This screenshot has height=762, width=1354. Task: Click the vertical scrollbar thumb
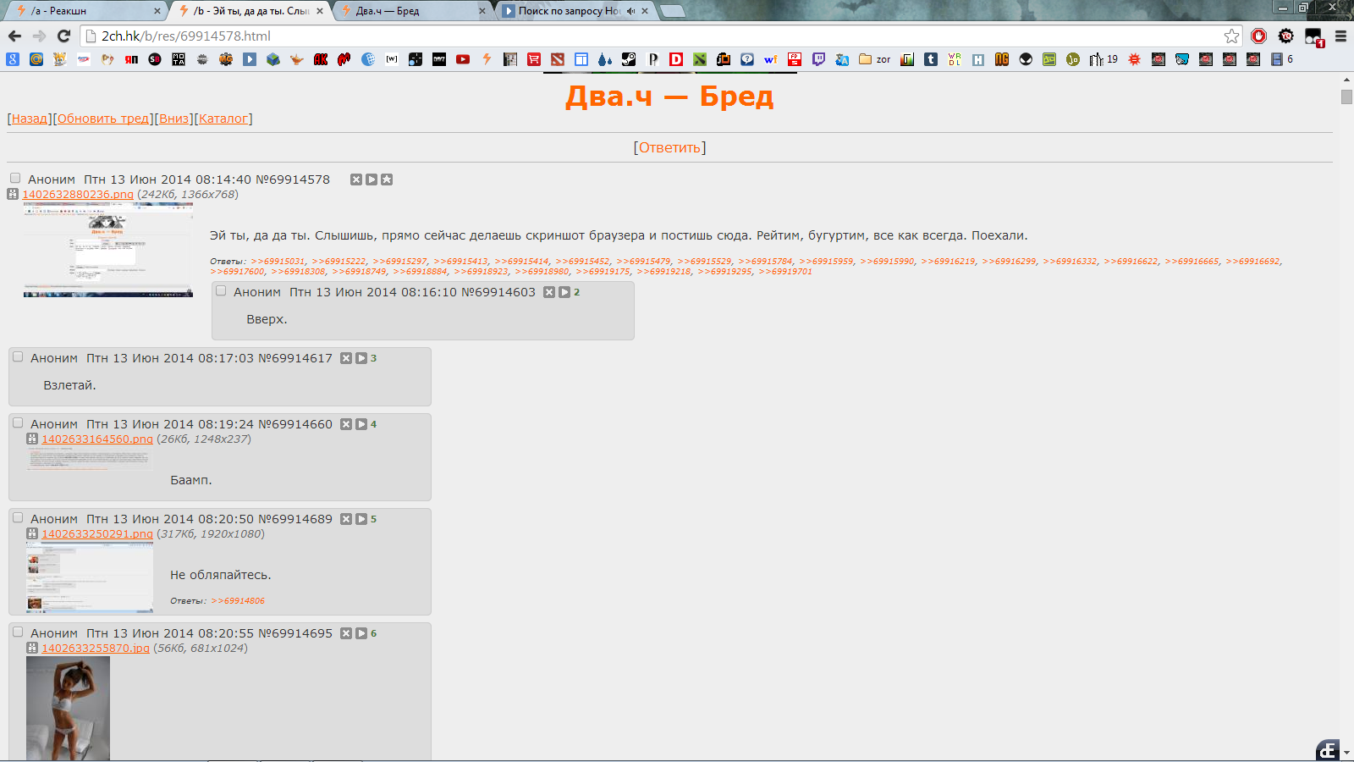click(x=1346, y=97)
